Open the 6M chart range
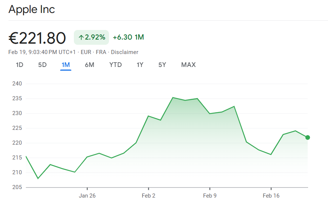This screenshot has width=328, height=202. click(x=89, y=65)
